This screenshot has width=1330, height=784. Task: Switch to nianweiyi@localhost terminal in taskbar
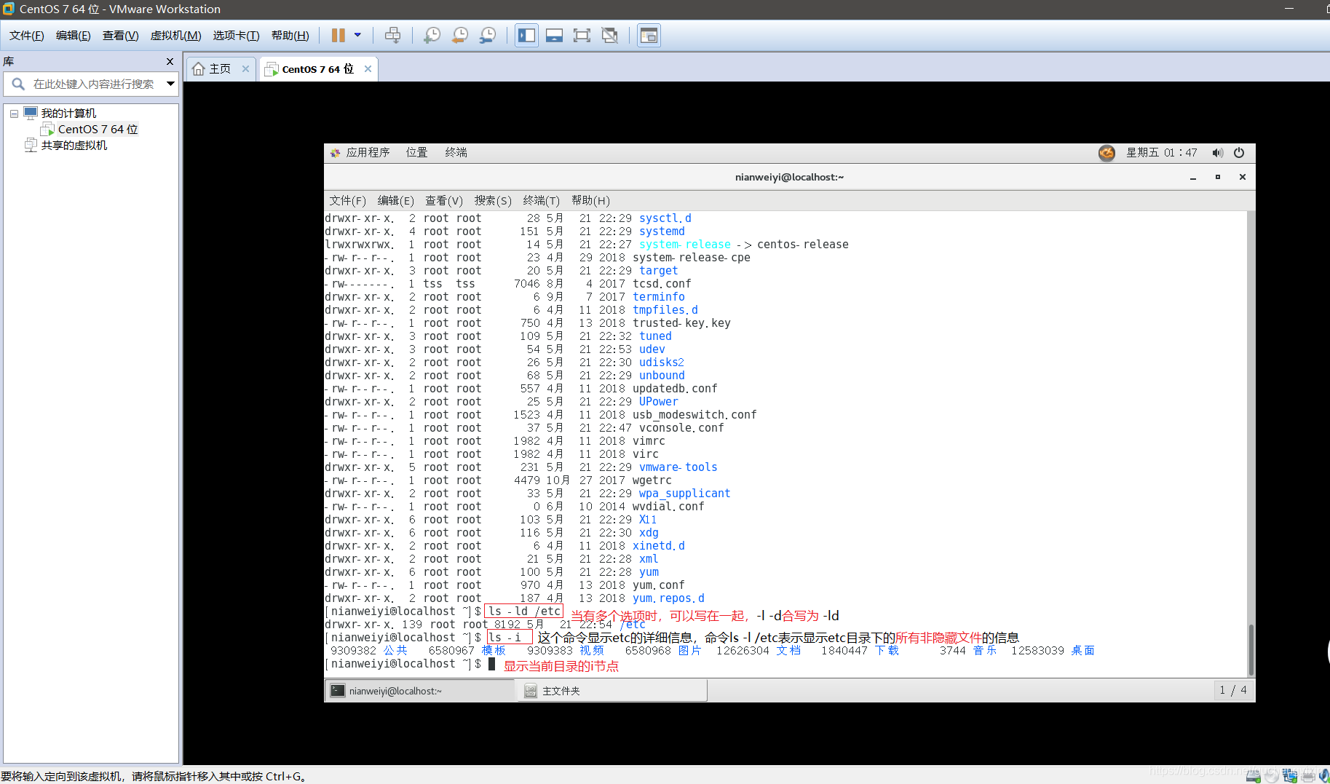tap(420, 691)
